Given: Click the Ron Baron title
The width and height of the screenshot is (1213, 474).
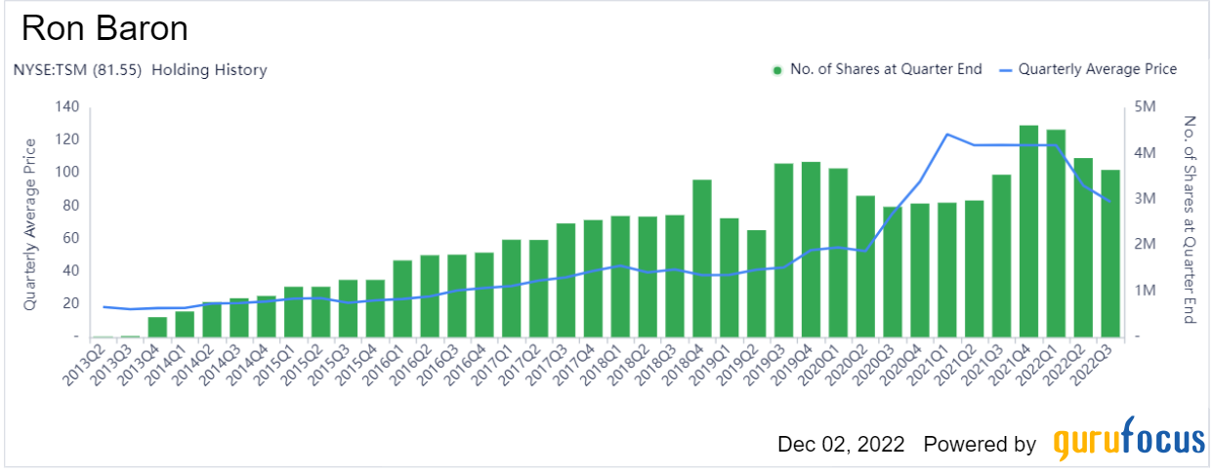Looking at the screenshot, I should coord(105,28).
